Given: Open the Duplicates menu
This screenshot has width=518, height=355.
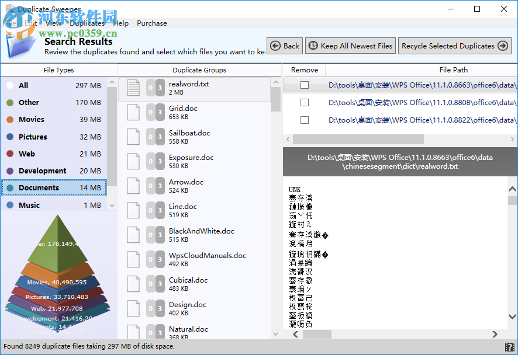Looking at the screenshot, I should click(x=87, y=23).
